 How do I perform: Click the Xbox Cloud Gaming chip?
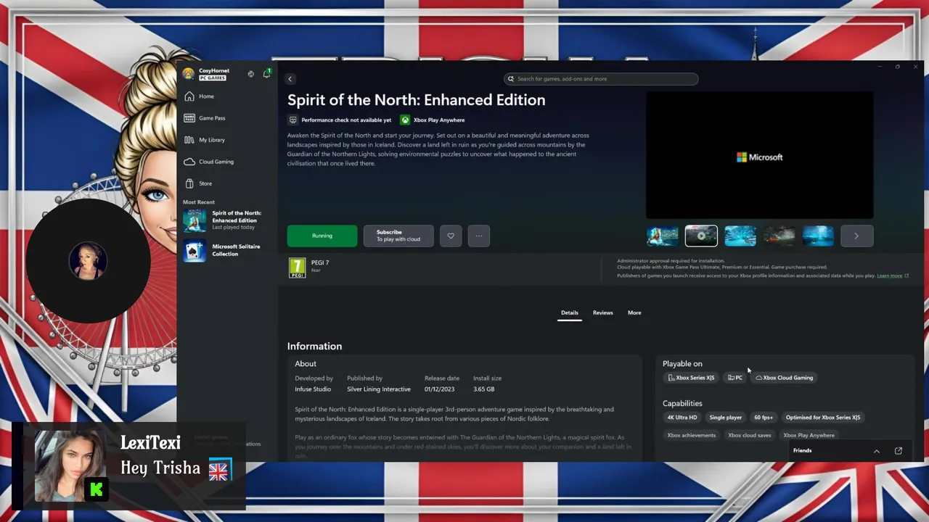(785, 378)
